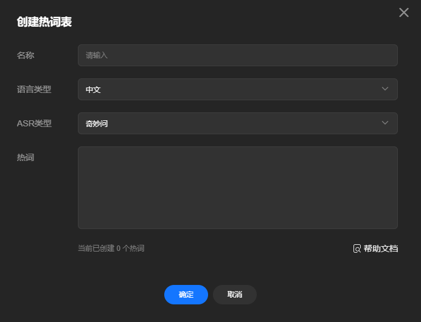The width and height of the screenshot is (421, 322).
Task: Click the 当前已创建 0 个热词 text
Action: coord(111,248)
